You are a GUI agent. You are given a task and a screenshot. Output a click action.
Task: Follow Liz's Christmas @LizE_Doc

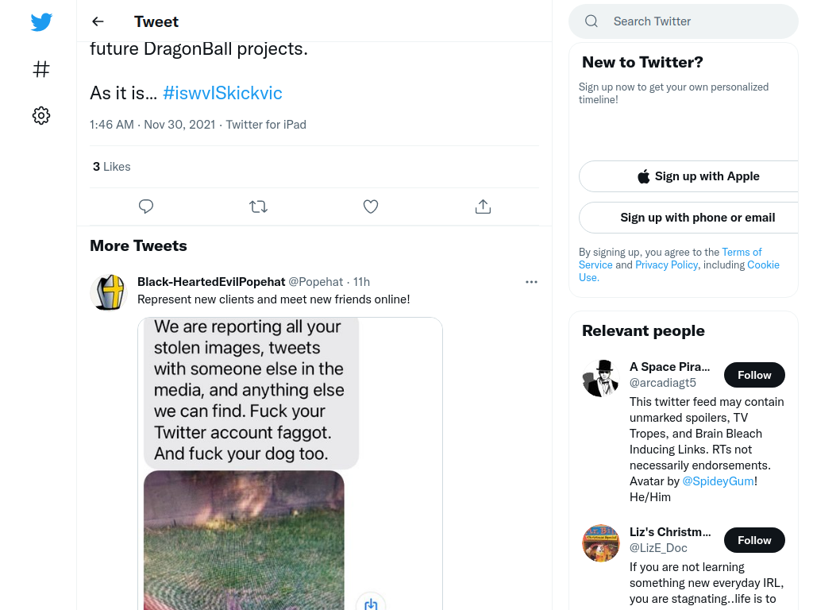(x=754, y=540)
